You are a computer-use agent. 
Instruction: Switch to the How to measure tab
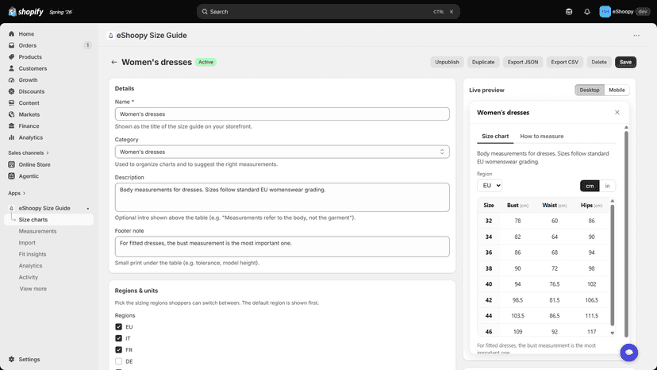[x=541, y=137]
